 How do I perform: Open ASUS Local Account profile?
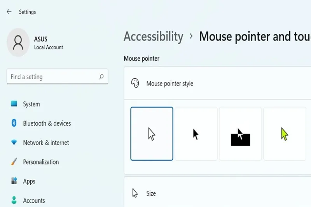(35, 43)
